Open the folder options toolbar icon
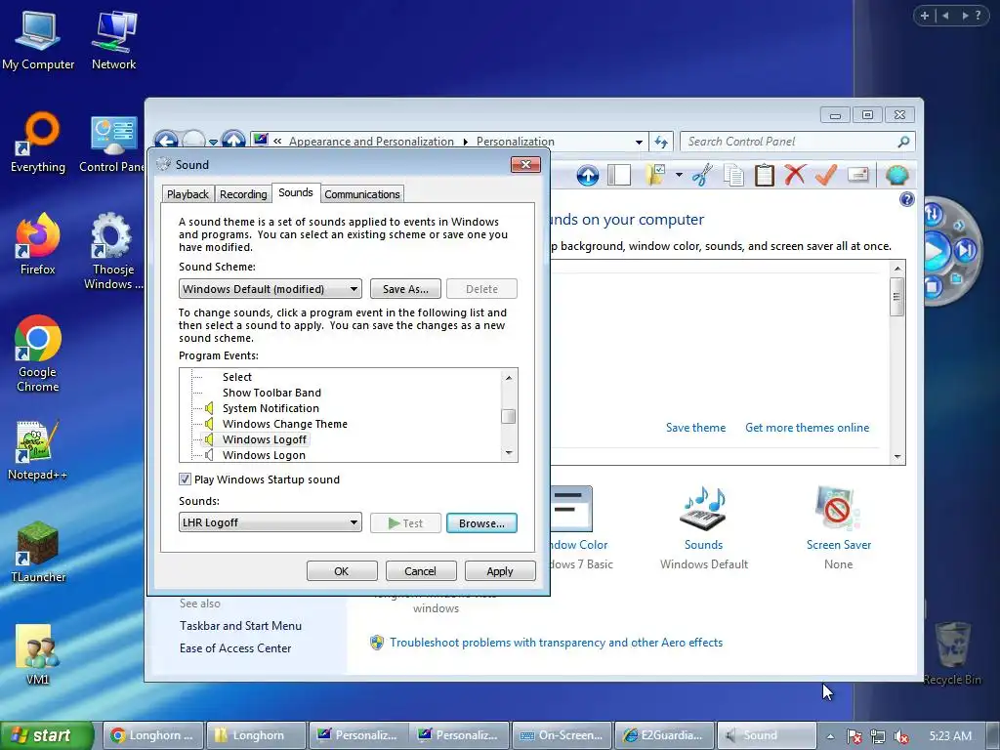Viewport: 1000px width, 750px height. (655, 175)
